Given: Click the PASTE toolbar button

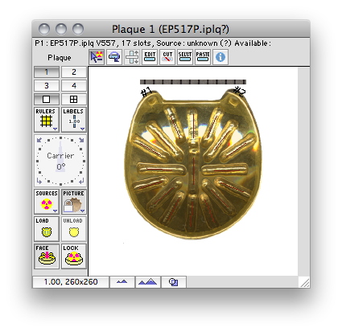Looking at the screenshot, I should [x=203, y=57].
